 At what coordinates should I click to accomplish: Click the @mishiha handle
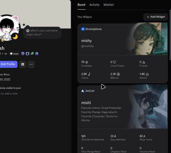87,46
